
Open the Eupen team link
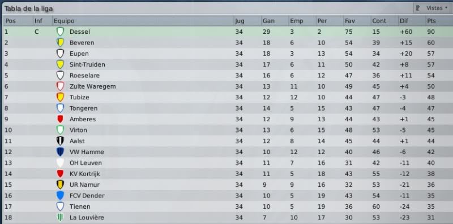coord(79,54)
